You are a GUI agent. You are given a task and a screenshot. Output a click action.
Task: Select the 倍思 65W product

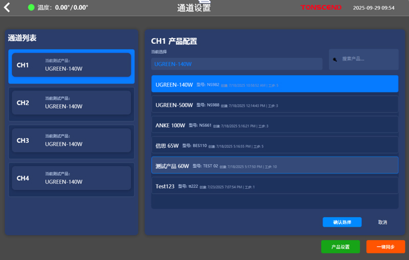(275, 145)
